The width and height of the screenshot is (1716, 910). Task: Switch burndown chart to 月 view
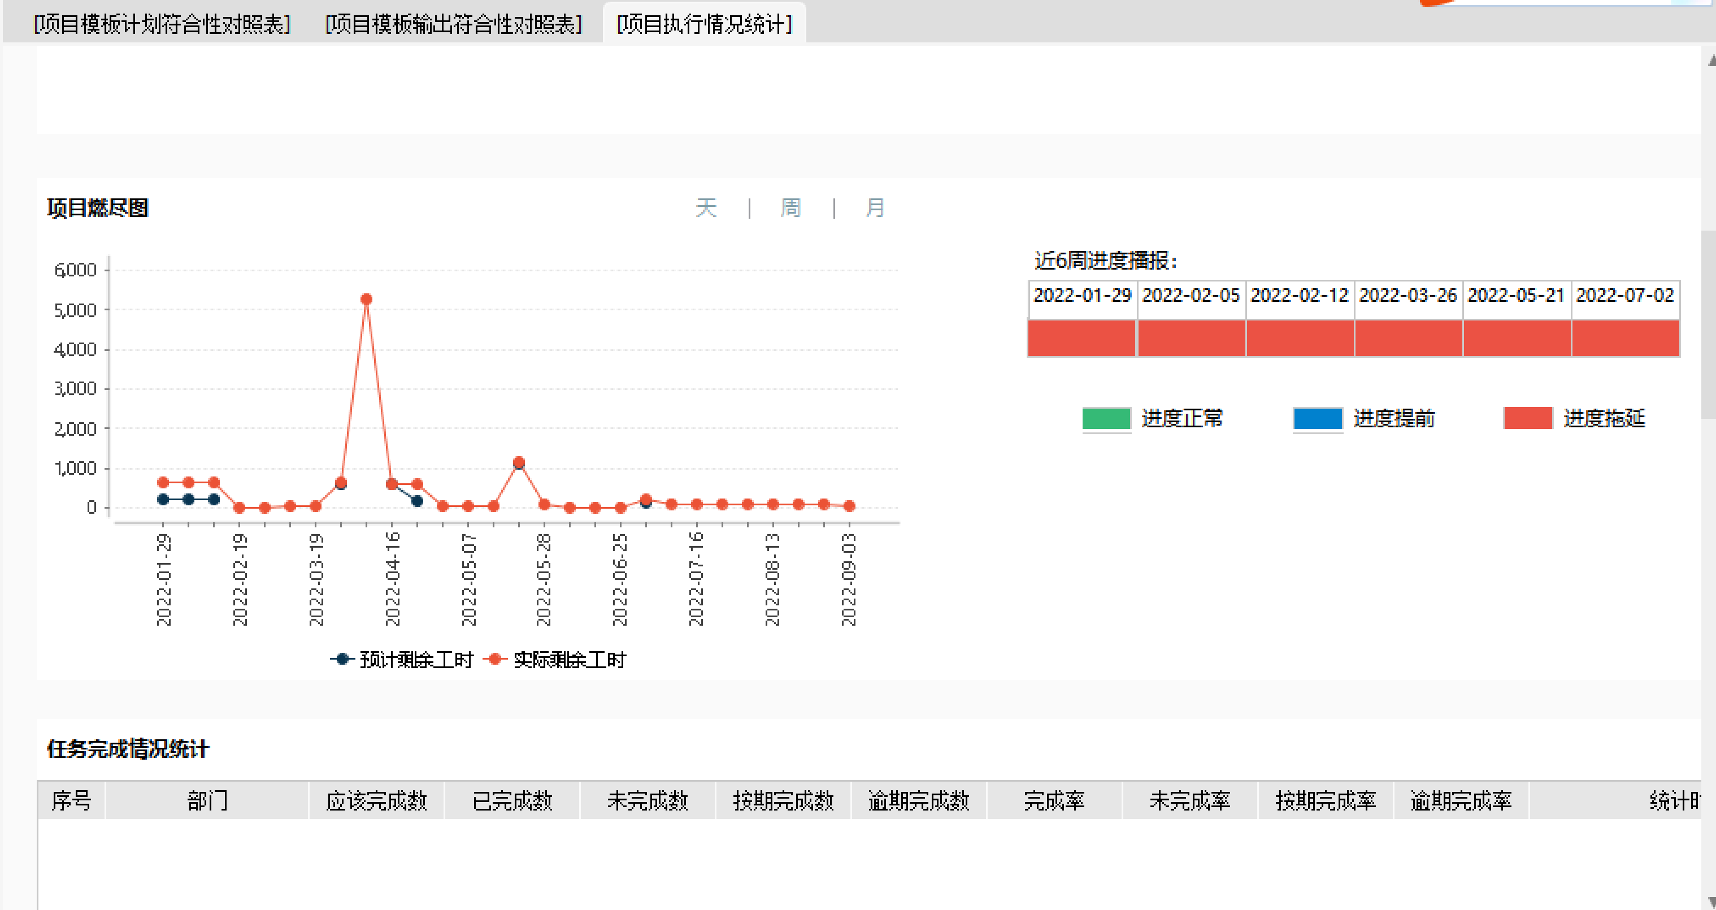click(874, 208)
